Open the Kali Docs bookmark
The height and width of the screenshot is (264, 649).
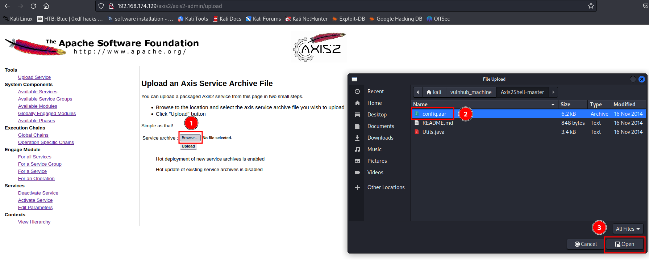click(227, 19)
